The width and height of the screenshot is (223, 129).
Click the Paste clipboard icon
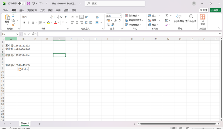(7, 17)
